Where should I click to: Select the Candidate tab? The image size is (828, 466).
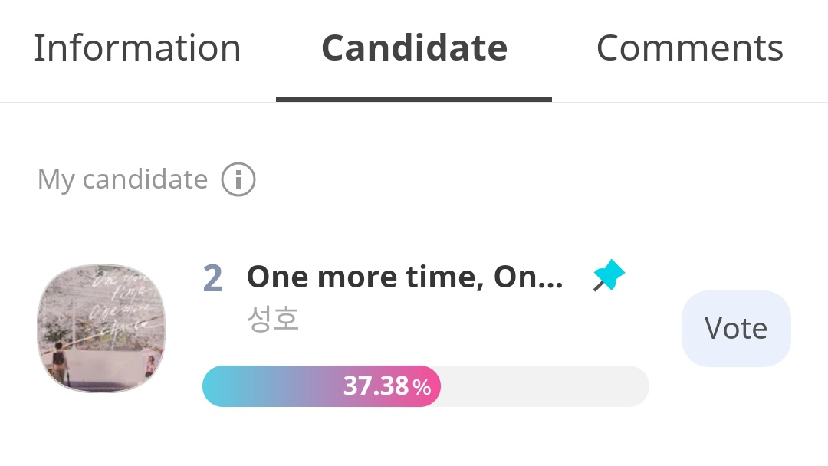(x=414, y=48)
